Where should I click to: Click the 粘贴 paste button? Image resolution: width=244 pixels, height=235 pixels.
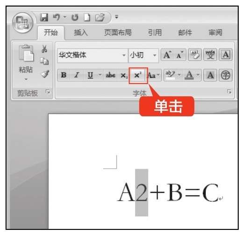click(26, 63)
